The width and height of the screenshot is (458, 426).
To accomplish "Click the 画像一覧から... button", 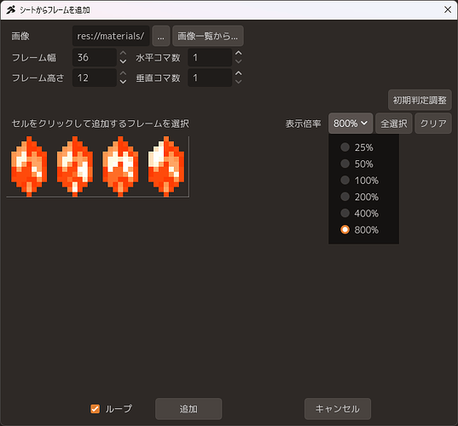I will click(x=207, y=36).
